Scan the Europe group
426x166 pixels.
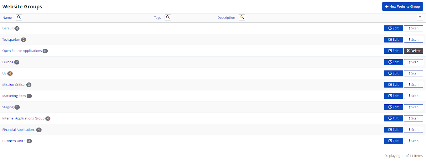(x=413, y=62)
